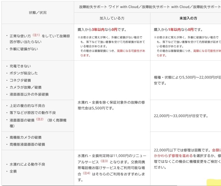Viewport: 221px width, 186px height.
Task: Click the red 3年以内なら0円 text
Action: [x=105, y=30]
